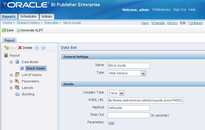Click Add link for Parameters
This screenshot has height=130, width=205.
point(111,123)
